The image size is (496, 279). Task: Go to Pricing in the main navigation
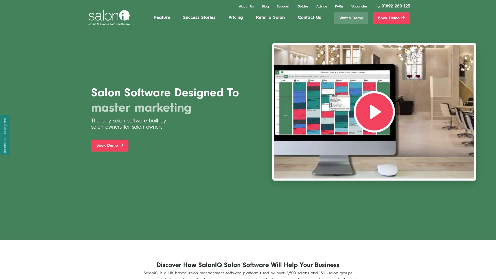pyautogui.click(x=236, y=18)
